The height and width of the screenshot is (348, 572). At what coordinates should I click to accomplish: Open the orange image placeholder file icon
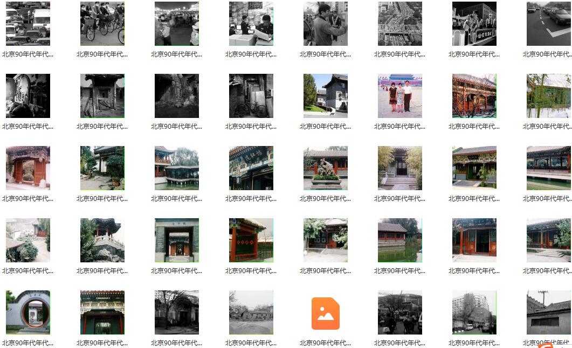326,313
